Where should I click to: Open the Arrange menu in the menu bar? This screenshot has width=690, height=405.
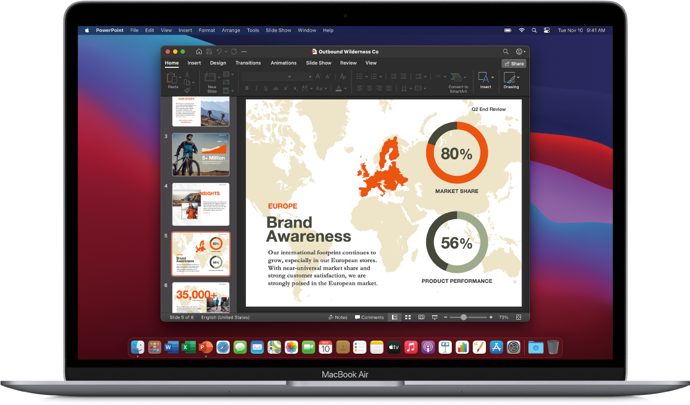[231, 30]
